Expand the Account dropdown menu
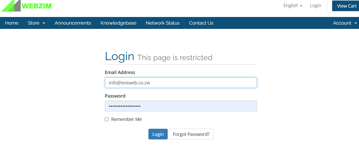 (345, 23)
